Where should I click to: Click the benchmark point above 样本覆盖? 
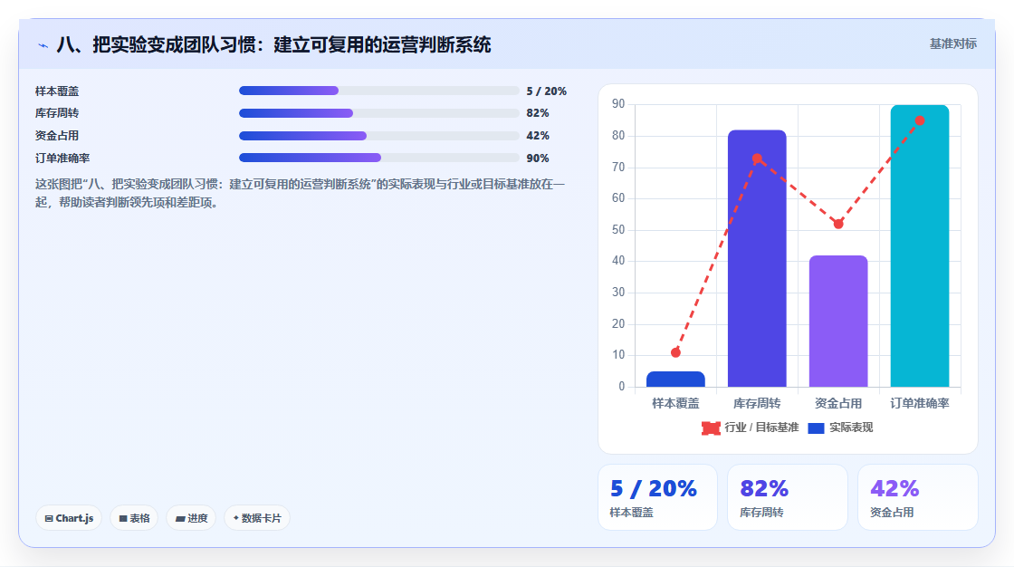point(675,352)
